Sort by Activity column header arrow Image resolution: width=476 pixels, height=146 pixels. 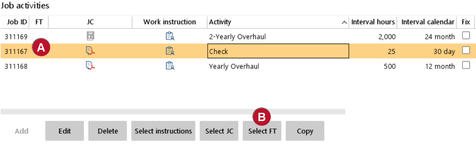[x=344, y=22]
